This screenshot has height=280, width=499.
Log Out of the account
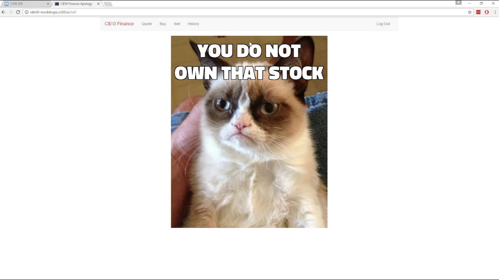pyautogui.click(x=383, y=24)
